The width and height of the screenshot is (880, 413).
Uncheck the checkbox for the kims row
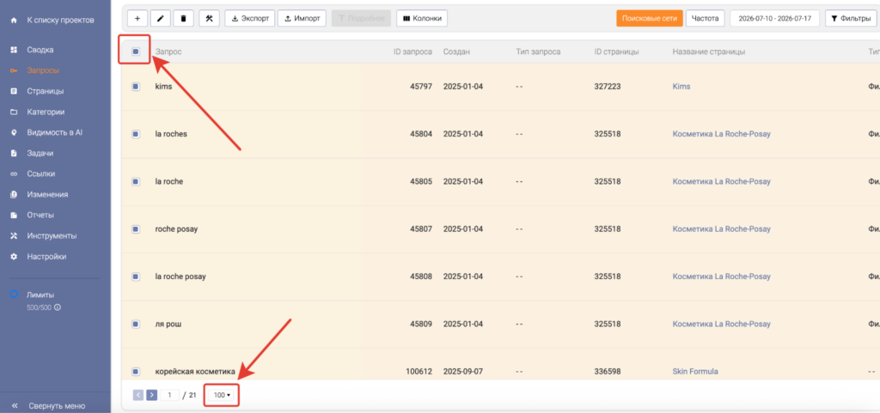[x=135, y=87]
